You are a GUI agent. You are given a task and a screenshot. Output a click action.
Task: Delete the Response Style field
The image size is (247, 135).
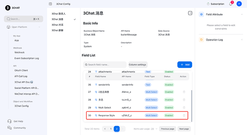coord(184,115)
